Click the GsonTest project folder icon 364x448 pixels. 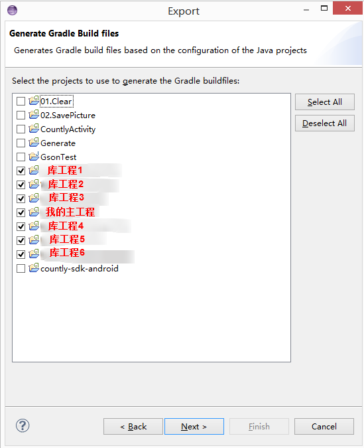coord(34,156)
